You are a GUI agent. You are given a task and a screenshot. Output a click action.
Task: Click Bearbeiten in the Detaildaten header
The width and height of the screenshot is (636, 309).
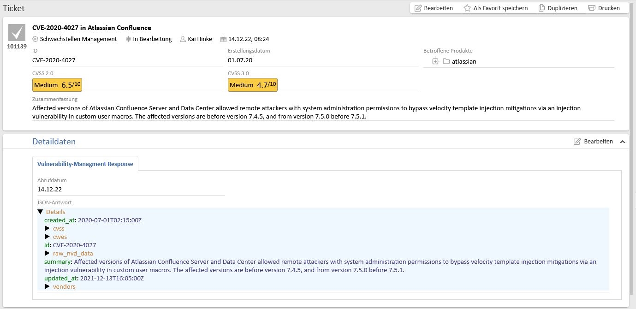click(x=593, y=142)
